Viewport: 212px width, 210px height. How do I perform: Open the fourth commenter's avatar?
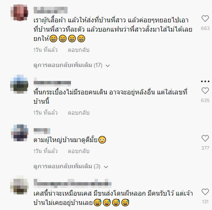[x=19, y=185]
